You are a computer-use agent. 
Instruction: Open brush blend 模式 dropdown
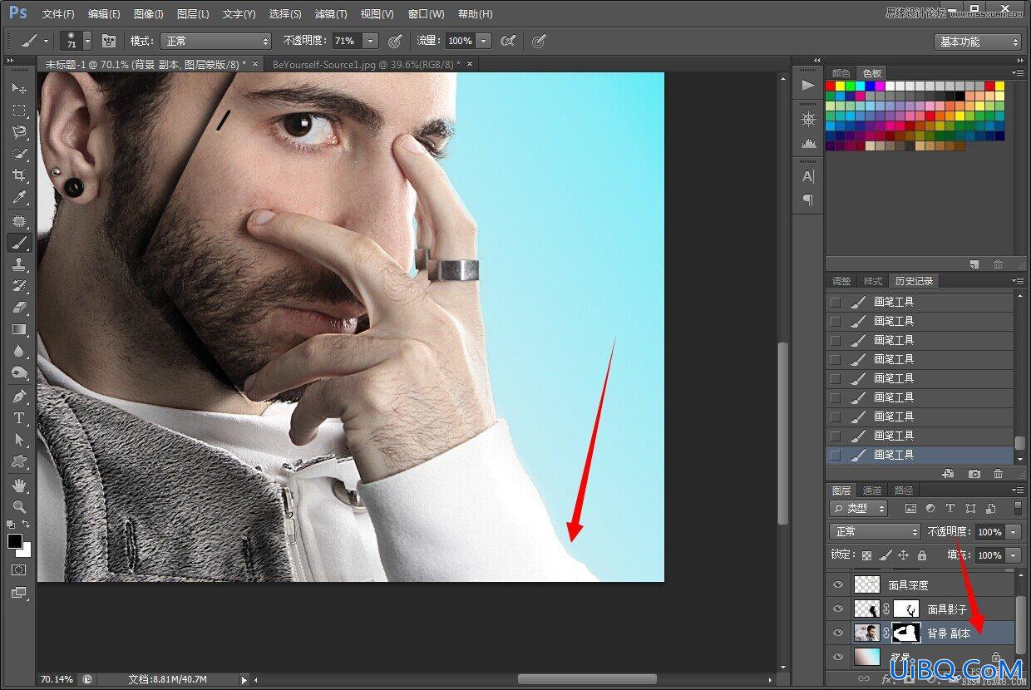(x=217, y=41)
